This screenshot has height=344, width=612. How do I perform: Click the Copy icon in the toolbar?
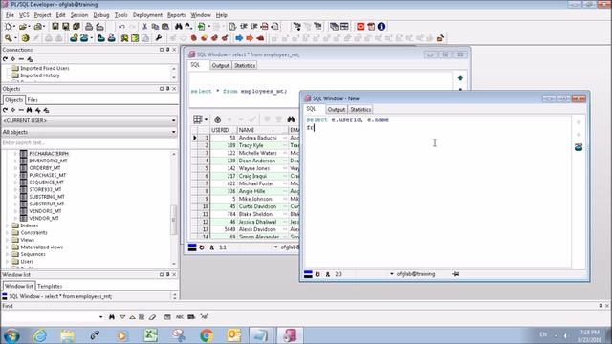click(x=155, y=27)
